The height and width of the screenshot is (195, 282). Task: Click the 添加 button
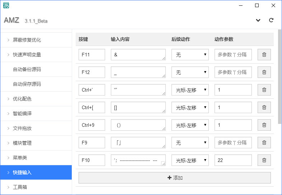[x=175, y=178]
